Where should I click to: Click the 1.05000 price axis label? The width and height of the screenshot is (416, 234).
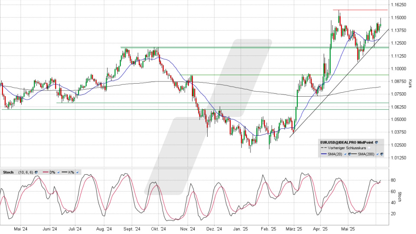(399, 120)
